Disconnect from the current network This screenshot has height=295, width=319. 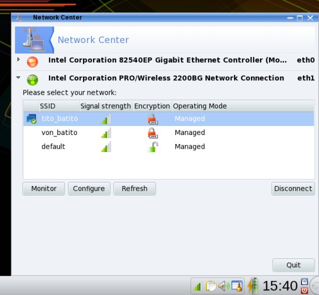(x=293, y=189)
